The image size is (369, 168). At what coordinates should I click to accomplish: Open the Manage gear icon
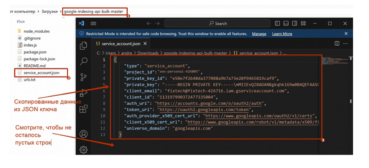(83, 149)
